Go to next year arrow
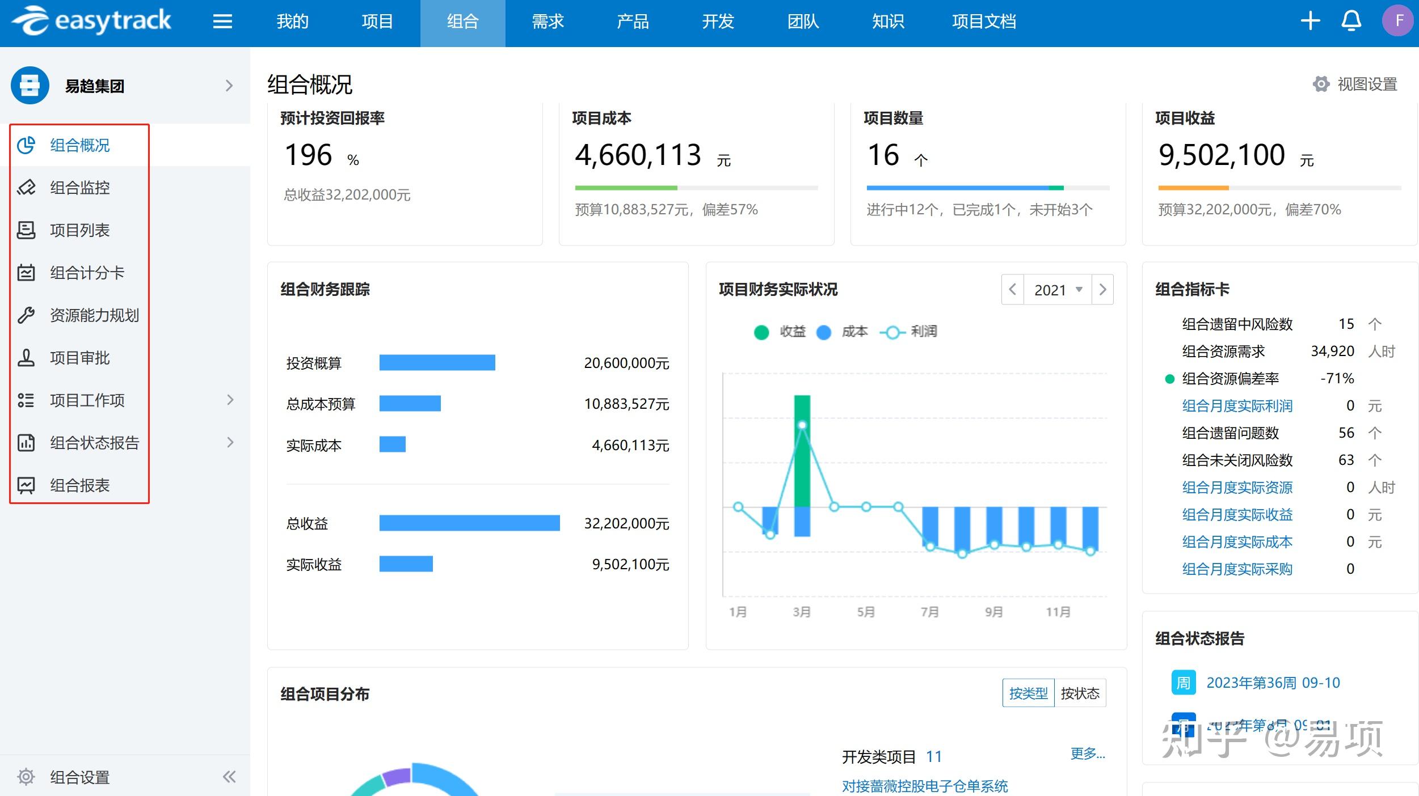 1102,290
